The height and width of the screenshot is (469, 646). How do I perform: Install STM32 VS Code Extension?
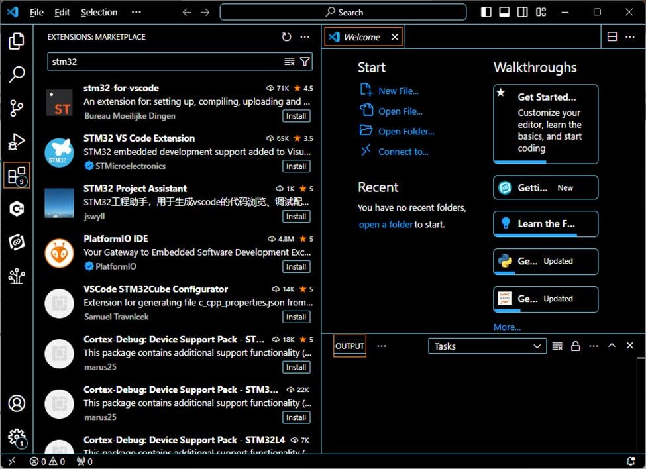click(296, 166)
